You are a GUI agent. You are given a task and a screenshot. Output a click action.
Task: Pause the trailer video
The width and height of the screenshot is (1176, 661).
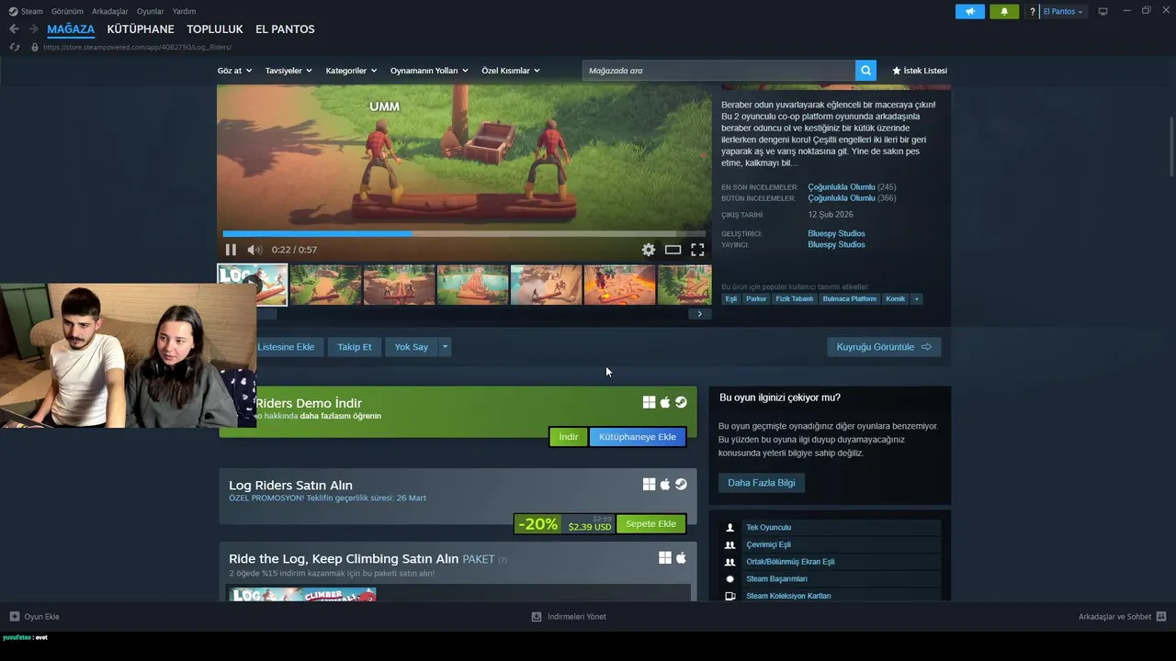click(x=231, y=250)
